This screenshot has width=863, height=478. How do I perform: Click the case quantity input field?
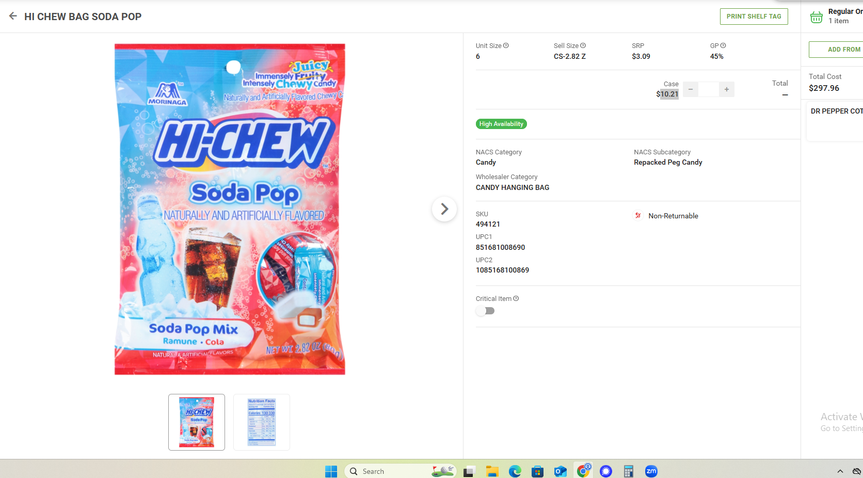(x=709, y=89)
